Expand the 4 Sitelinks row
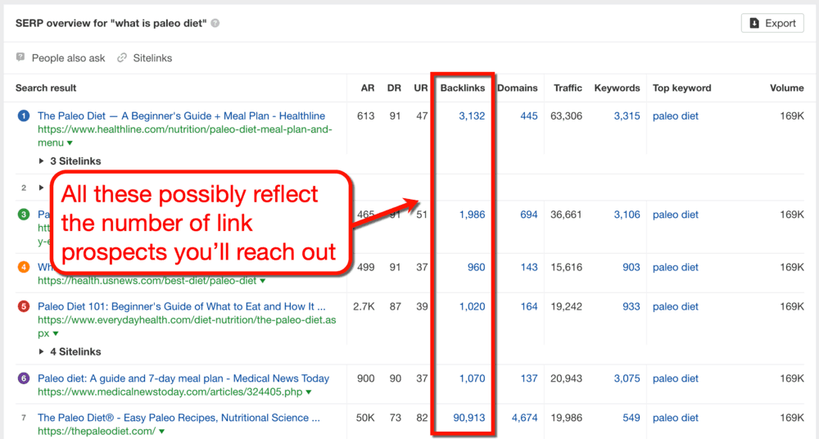Screen dimensions: 819x439 (70, 351)
